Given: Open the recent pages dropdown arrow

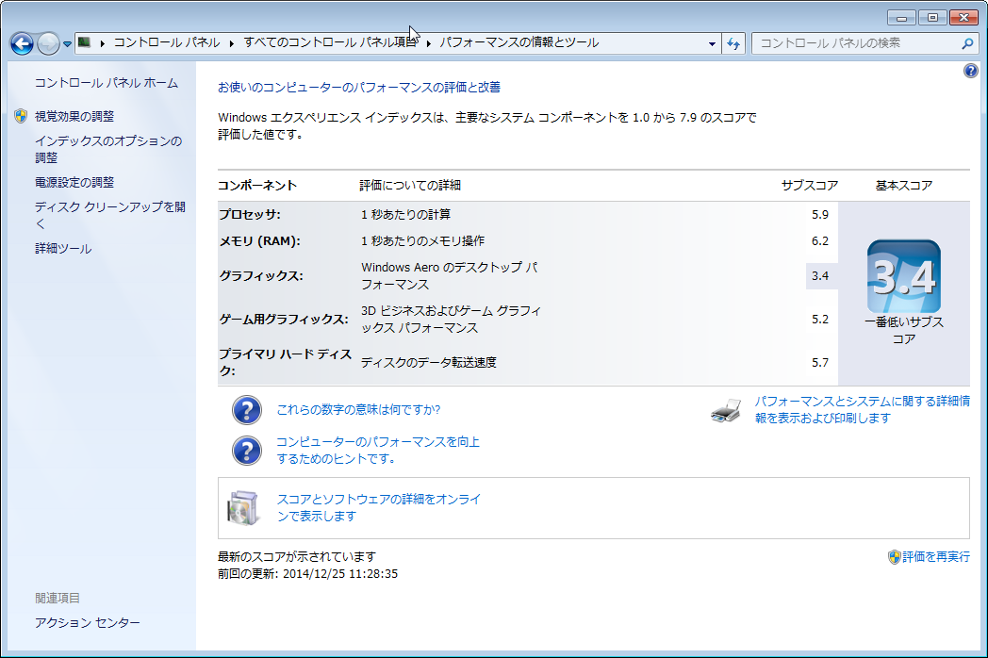Looking at the screenshot, I should 67,44.
